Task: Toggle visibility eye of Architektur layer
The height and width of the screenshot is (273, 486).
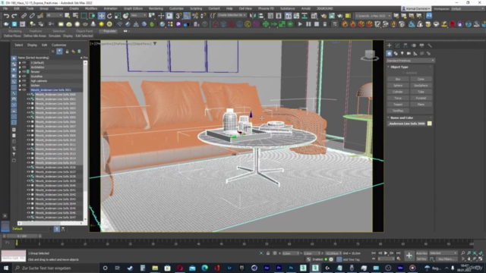Action: pyautogui.click(x=24, y=67)
